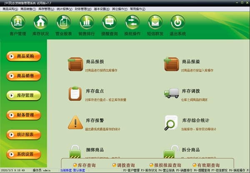Click the 库存报警 warning triangle icon
The height and width of the screenshot is (173, 250).
click(75, 123)
